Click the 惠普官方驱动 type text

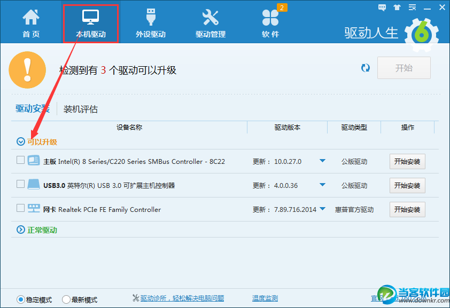[x=354, y=210]
